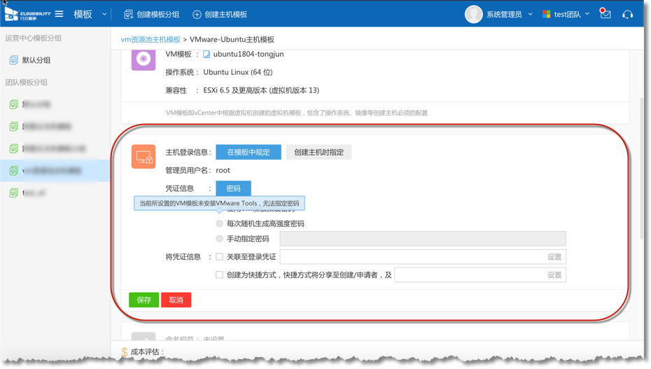
Task: Select the manually specify password radio
Action: 220,239
